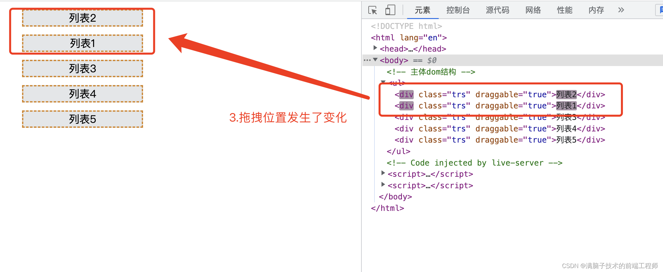
Task: Select the closing </html> tag
Action: 387,208
